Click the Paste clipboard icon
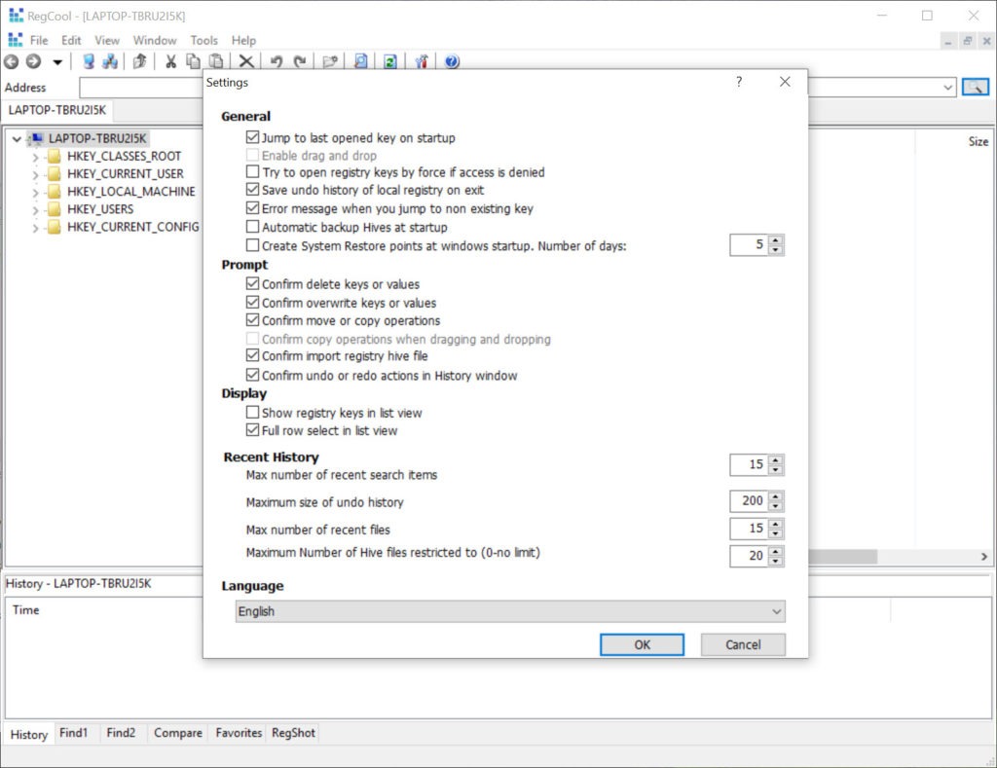The width and height of the screenshot is (997, 768). 216,61
